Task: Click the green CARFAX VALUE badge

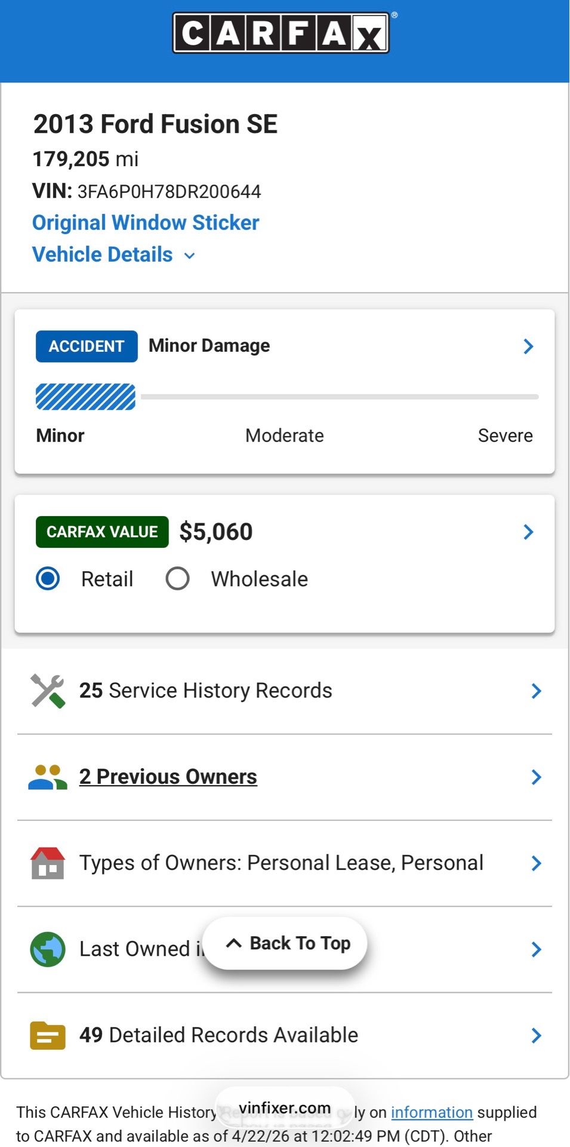Action: [102, 532]
